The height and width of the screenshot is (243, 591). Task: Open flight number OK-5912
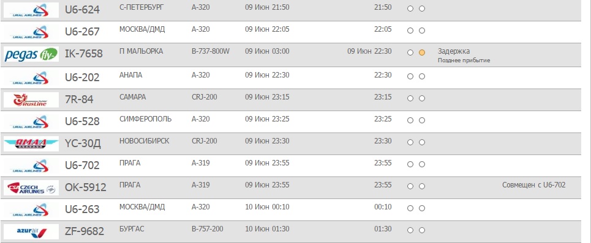[86, 187]
